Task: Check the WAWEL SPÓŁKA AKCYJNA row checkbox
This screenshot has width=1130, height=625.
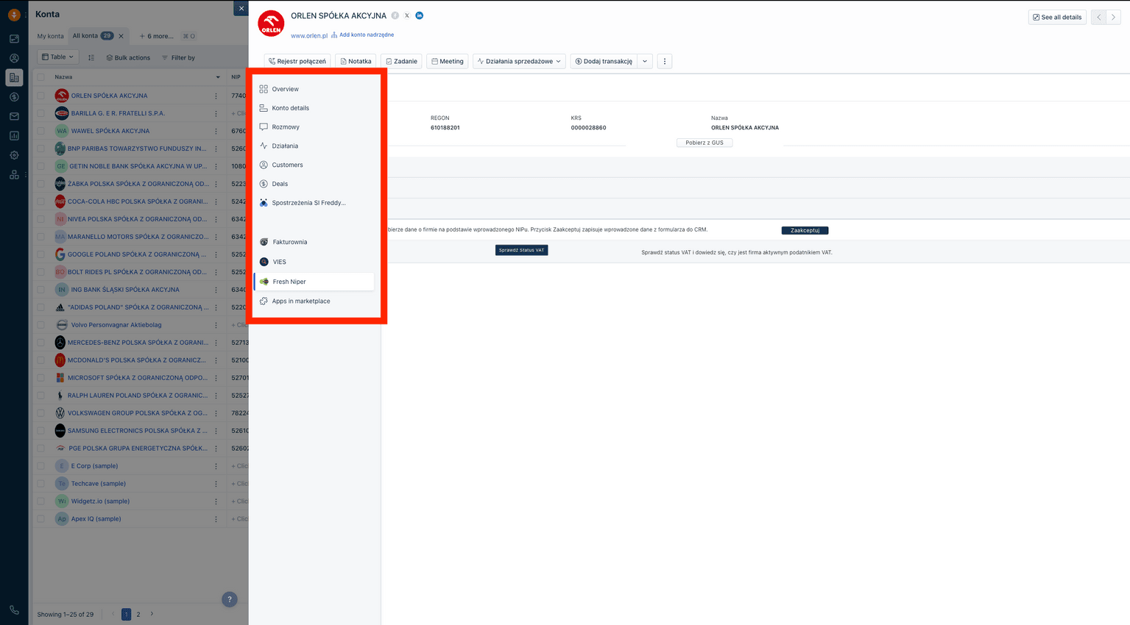Action: tap(41, 131)
